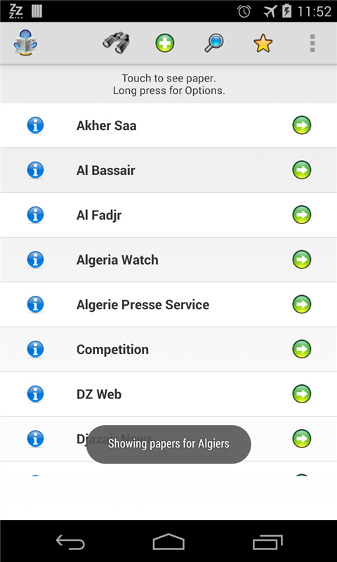Open the recent apps overview
This screenshot has width=337, height=562.
click(x=267, y=542)
